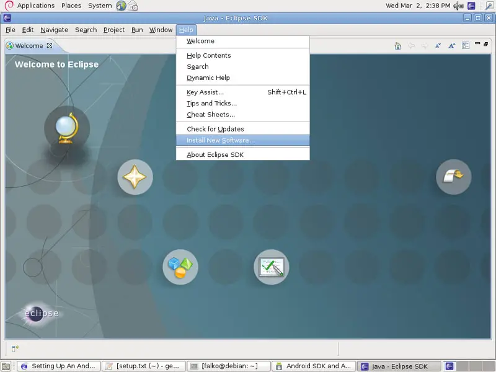Click the navigate forward arrow icon
This screenshot has height=372, width=496.
(x=425, y=46)
